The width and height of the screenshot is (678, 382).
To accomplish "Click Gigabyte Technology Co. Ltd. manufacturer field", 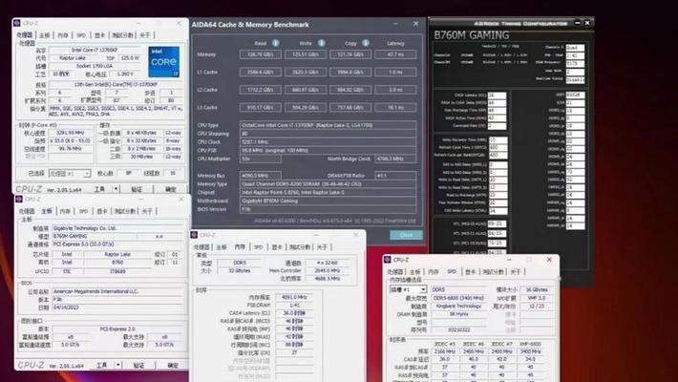I will pyautogui.click(x=117, y=228).
